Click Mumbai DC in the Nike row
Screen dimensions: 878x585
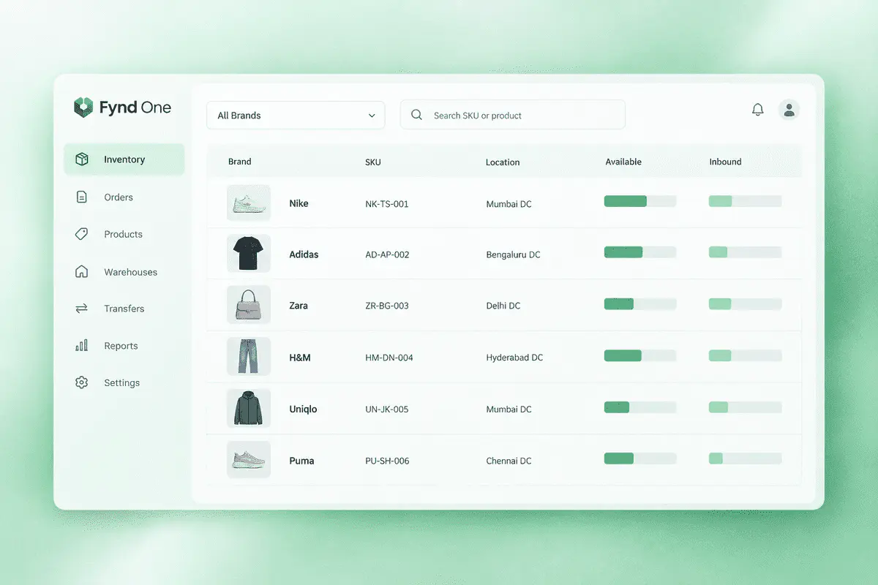tap(509, 204)
